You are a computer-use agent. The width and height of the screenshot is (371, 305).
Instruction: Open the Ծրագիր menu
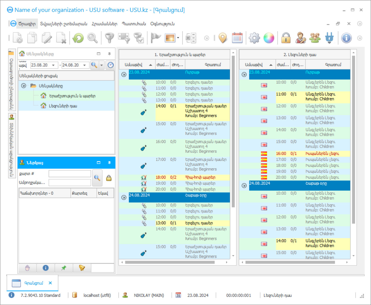click(x=27, y=24)
